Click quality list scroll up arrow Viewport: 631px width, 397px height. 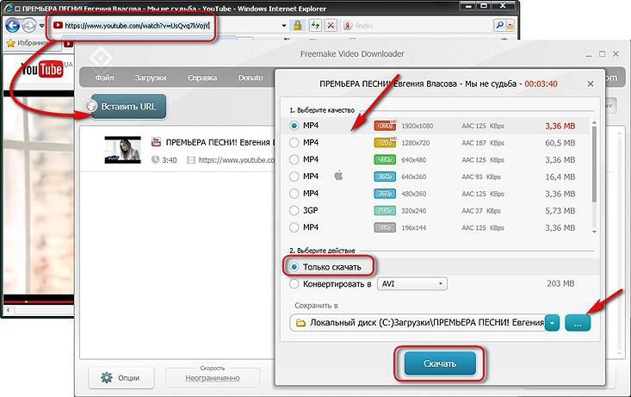pyautogui.click(x=594, y=122)
